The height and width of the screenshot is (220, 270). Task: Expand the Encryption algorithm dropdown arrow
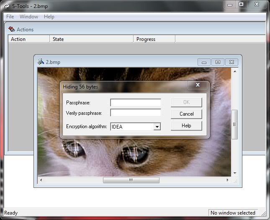157,126
